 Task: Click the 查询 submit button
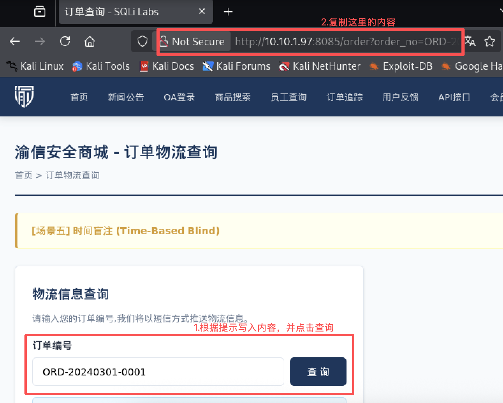point(318,372)
